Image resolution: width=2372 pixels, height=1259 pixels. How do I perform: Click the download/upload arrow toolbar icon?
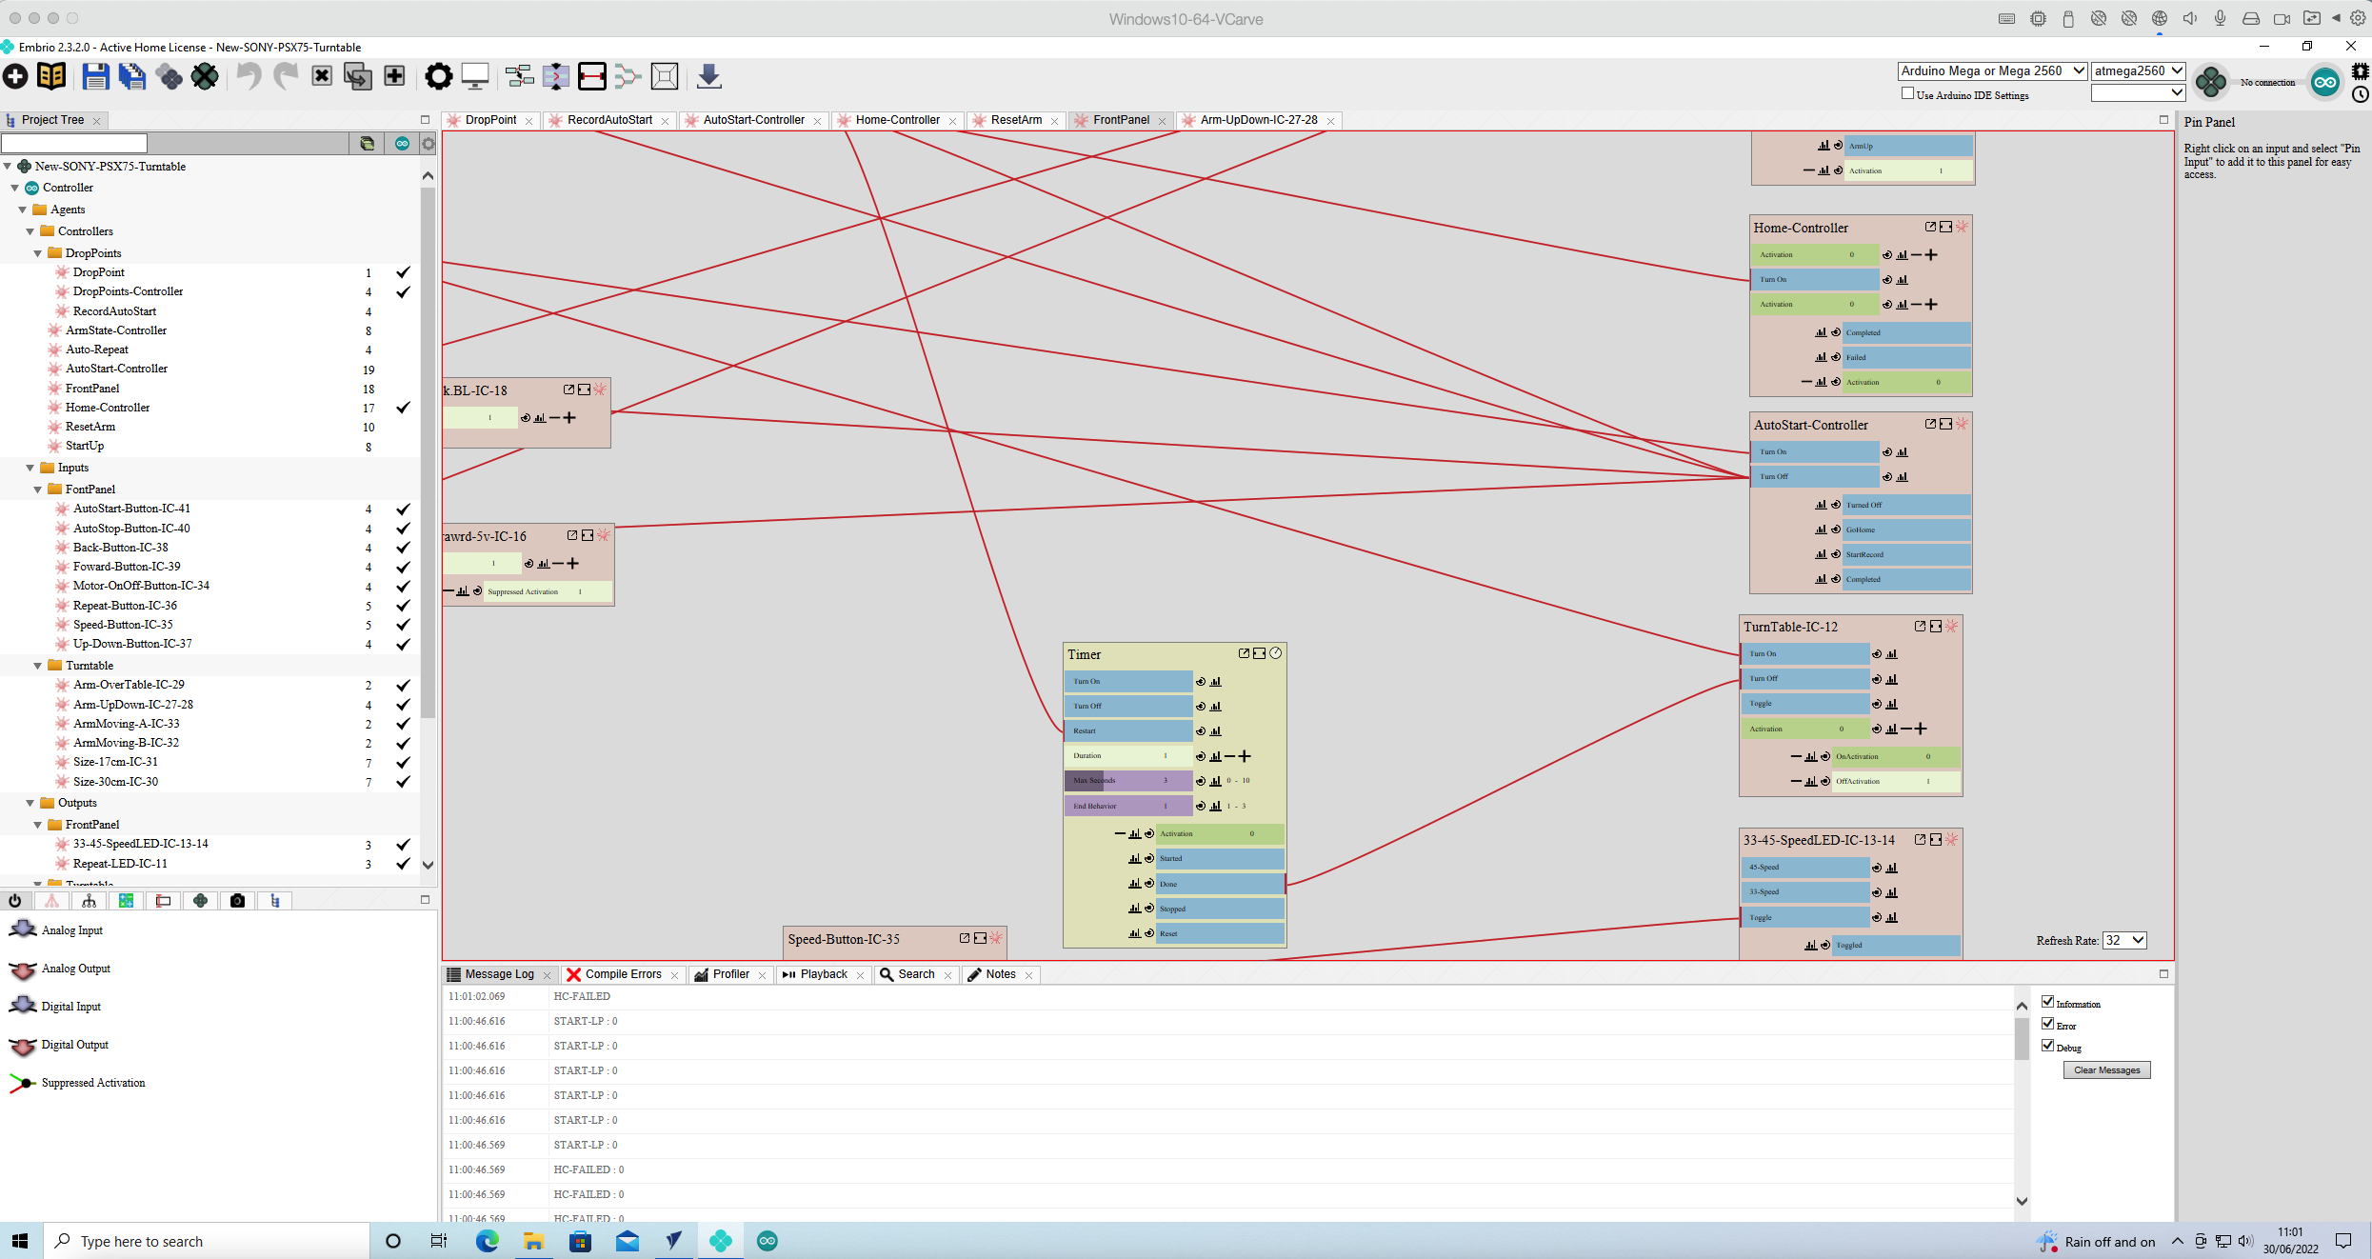pos(708,76)
